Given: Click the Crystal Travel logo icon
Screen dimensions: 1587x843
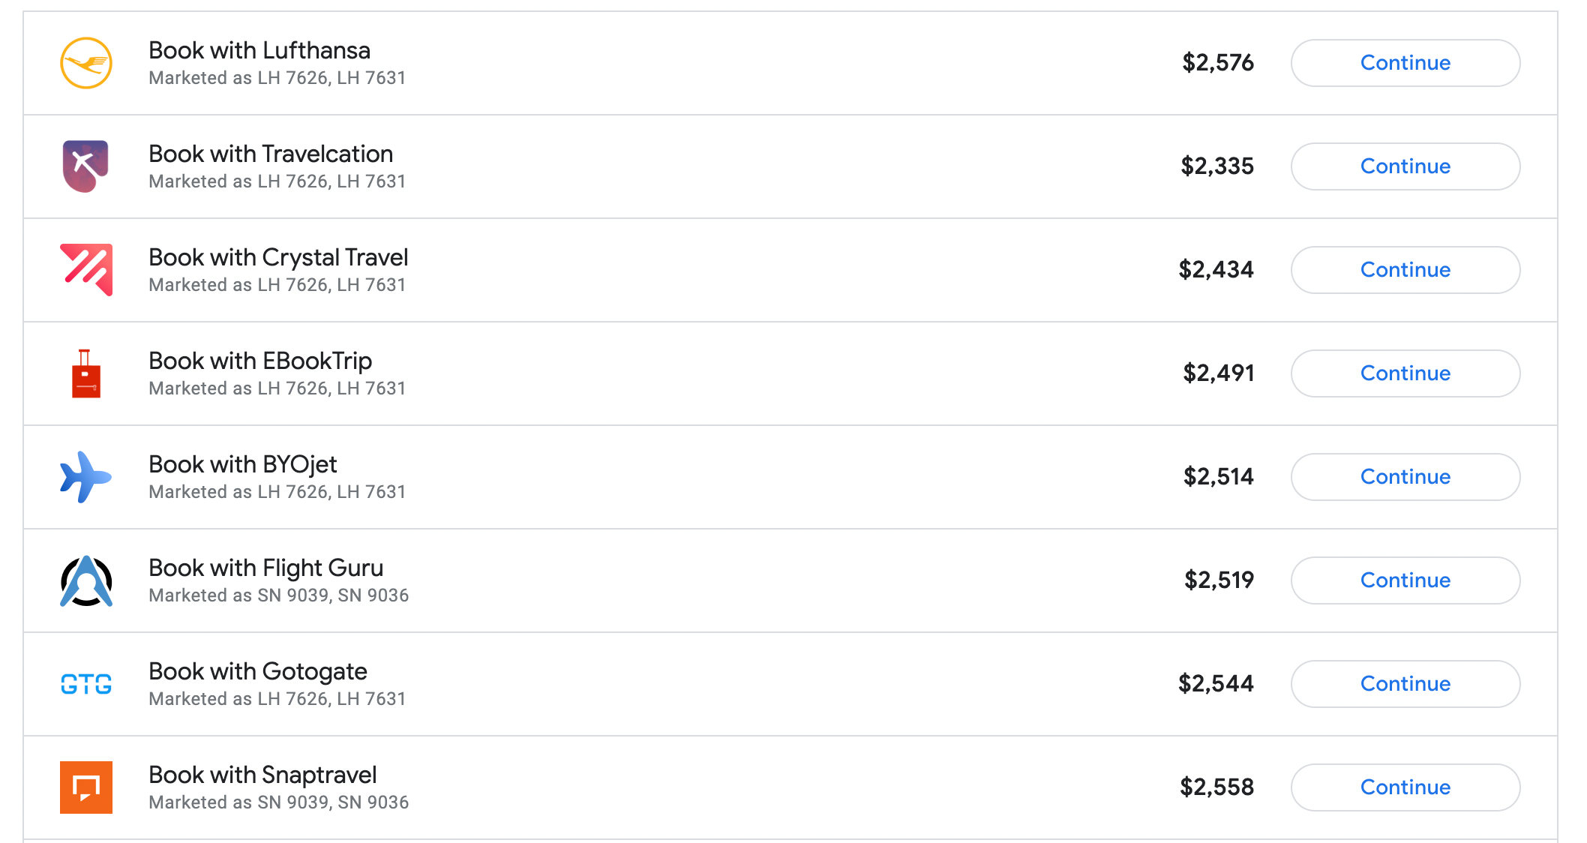Looking at the screenshot, I should [x=86, y=270].
